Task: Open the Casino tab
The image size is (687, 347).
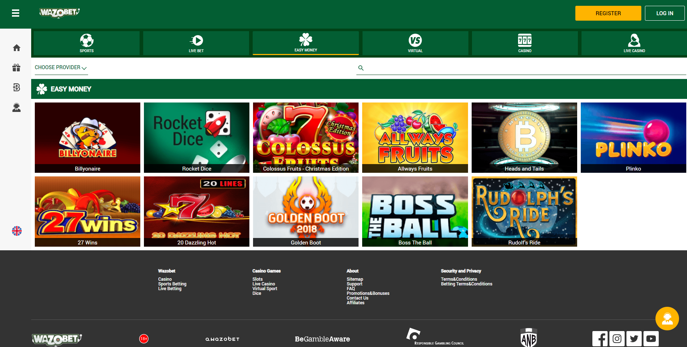Action: pos(525,43)
